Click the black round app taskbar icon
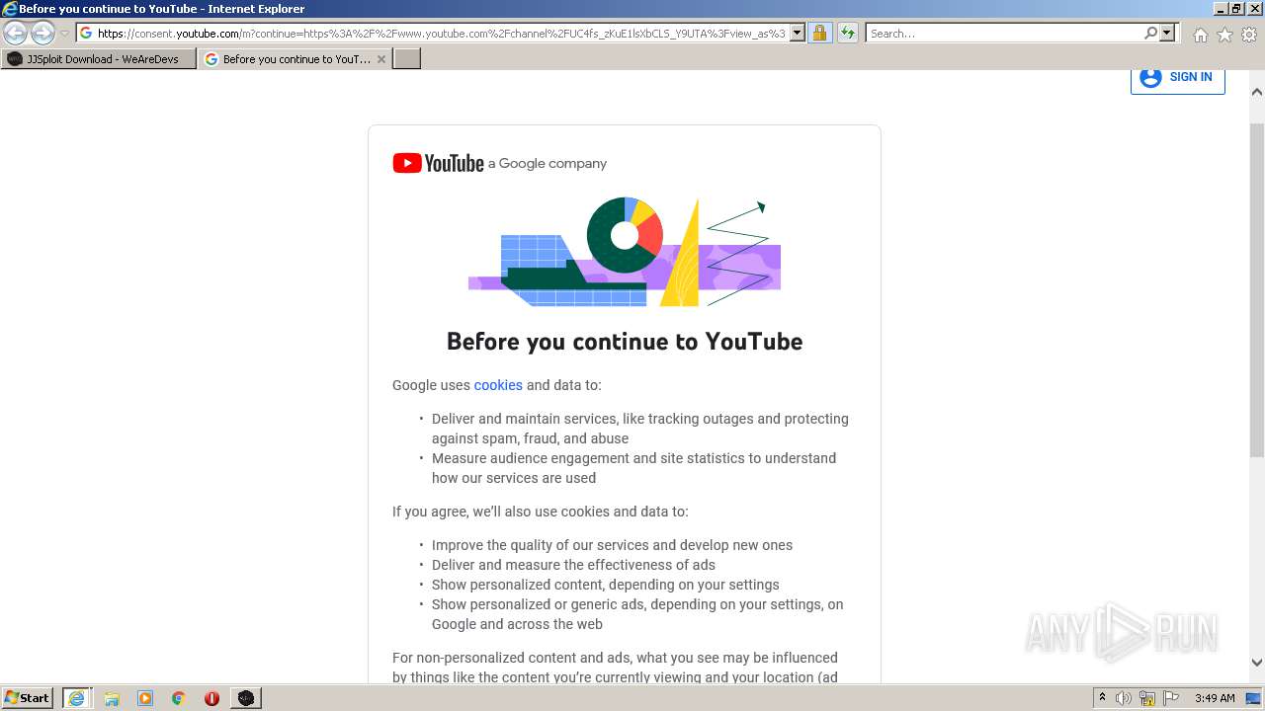The width and height of the screenshot is (1265, 711). pyautogui.click(x=245, y=698)
